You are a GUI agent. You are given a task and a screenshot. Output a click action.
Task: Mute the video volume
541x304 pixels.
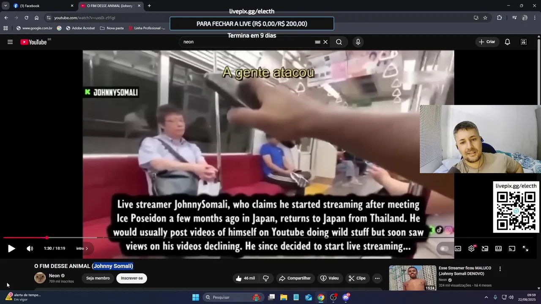coord(30,249)
